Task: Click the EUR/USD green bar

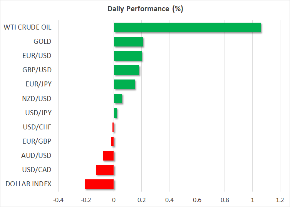Action: point(127,56)
